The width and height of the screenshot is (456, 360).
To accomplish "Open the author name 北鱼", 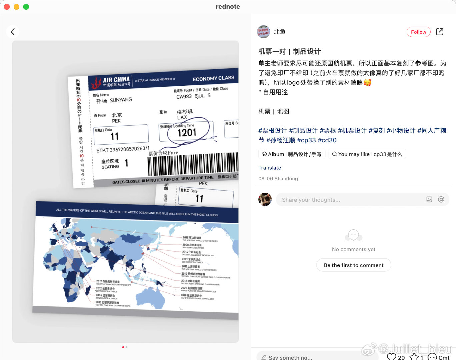I will click(x=280, y=32).
